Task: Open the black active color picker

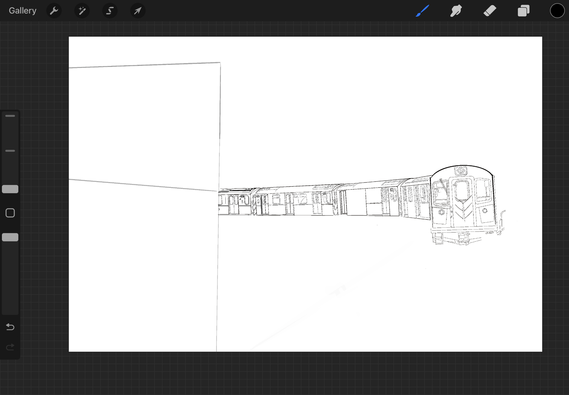Action: click(557, 11)
